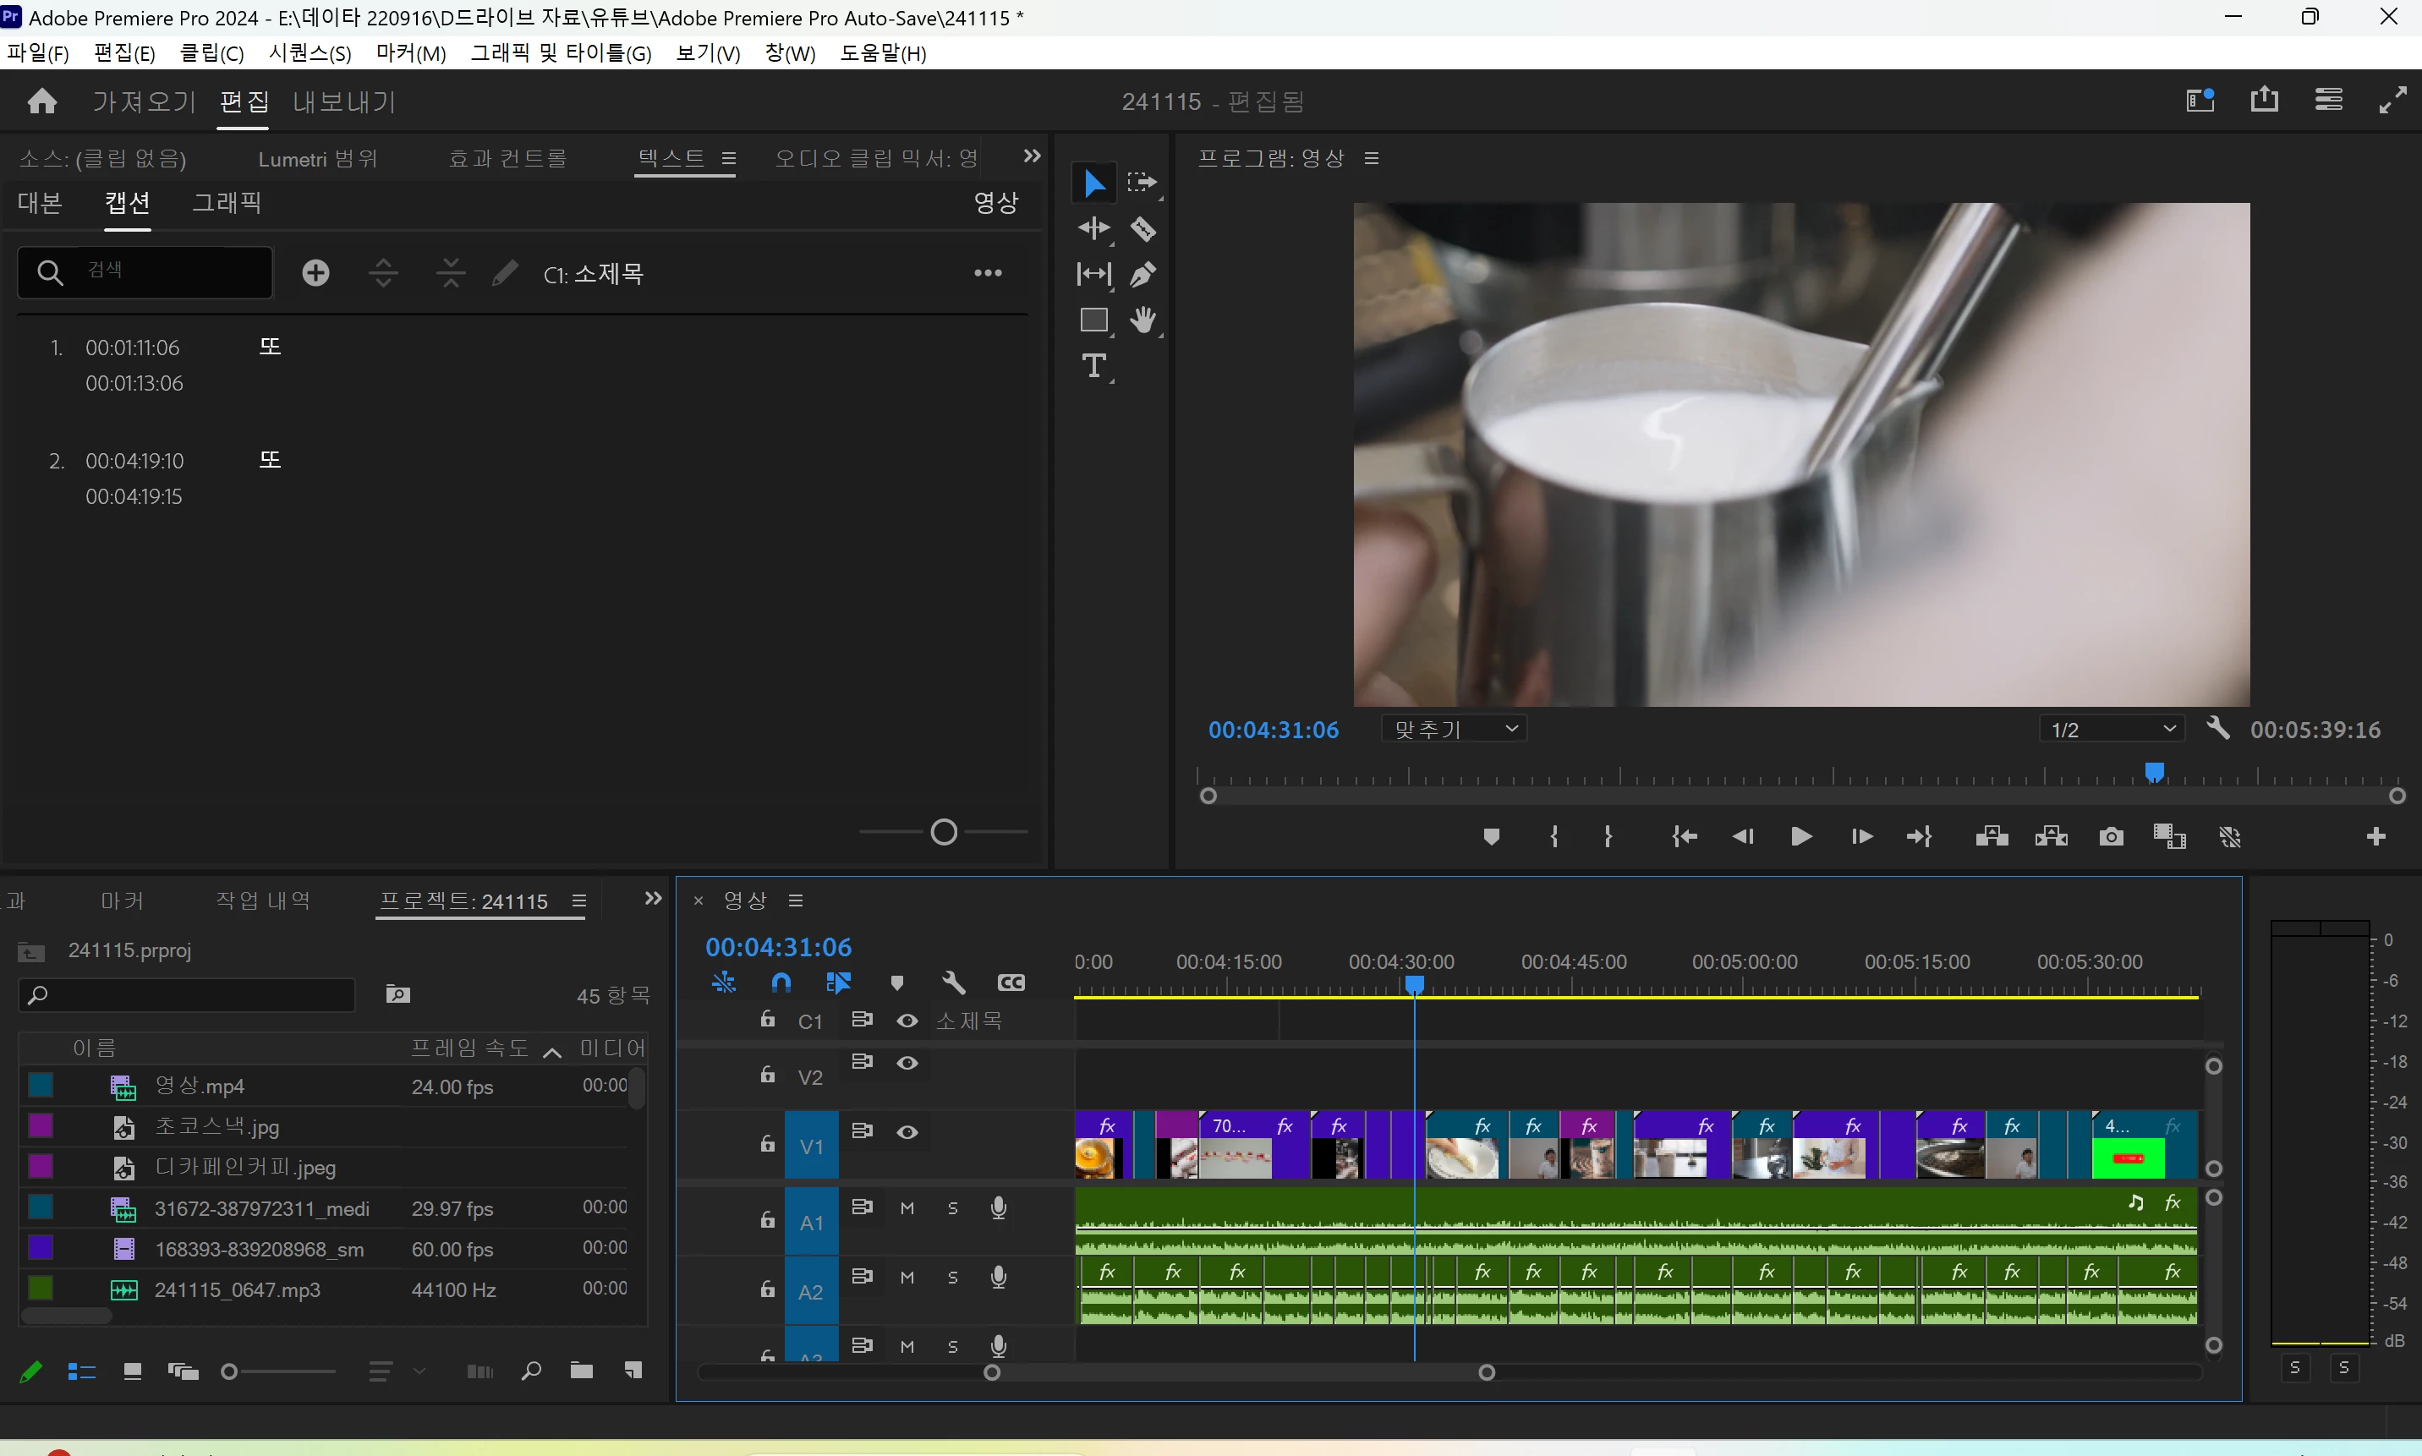Click the Export Frame camera icon
The width and height of the screenshot is (2422, 1456).
(2111, 837)
